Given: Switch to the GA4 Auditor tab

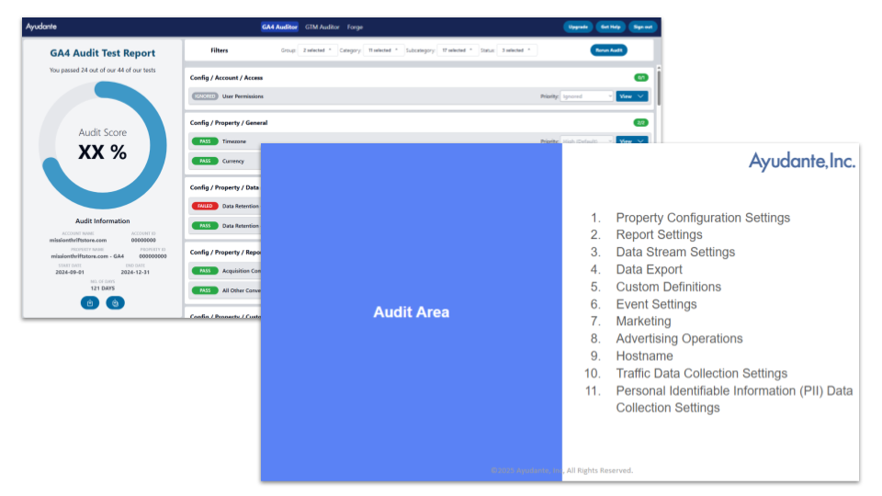Looking at the screenshot, I should pos(279,27).
